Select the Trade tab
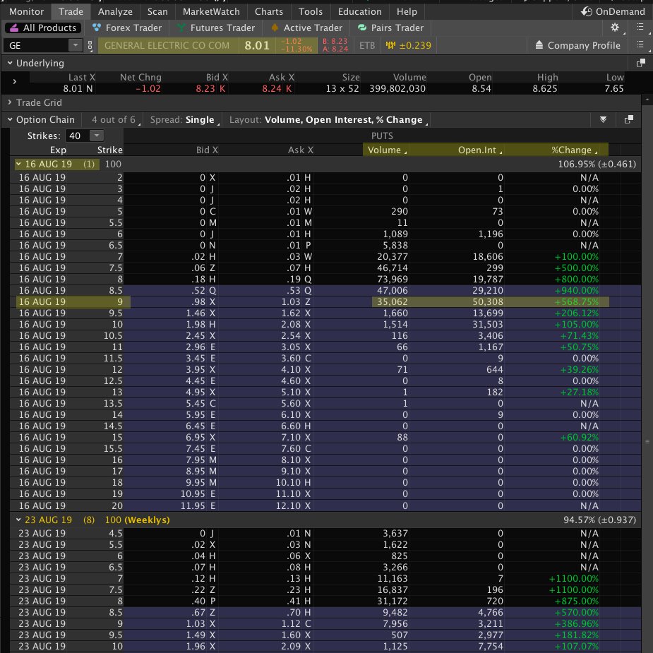The height and width of the screenshot is (653, 653). point(71,11)
